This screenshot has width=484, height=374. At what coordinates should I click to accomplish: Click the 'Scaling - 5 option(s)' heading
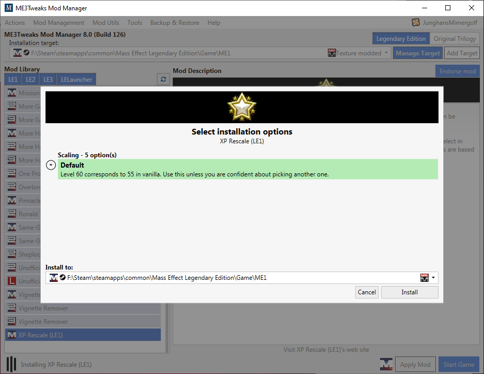click(x=87, y=155)
